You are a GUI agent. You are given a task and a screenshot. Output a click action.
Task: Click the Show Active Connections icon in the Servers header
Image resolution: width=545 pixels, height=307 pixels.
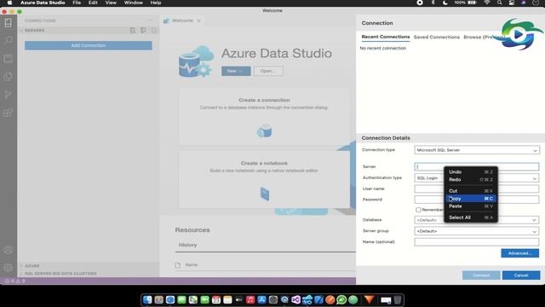point(153,31)
